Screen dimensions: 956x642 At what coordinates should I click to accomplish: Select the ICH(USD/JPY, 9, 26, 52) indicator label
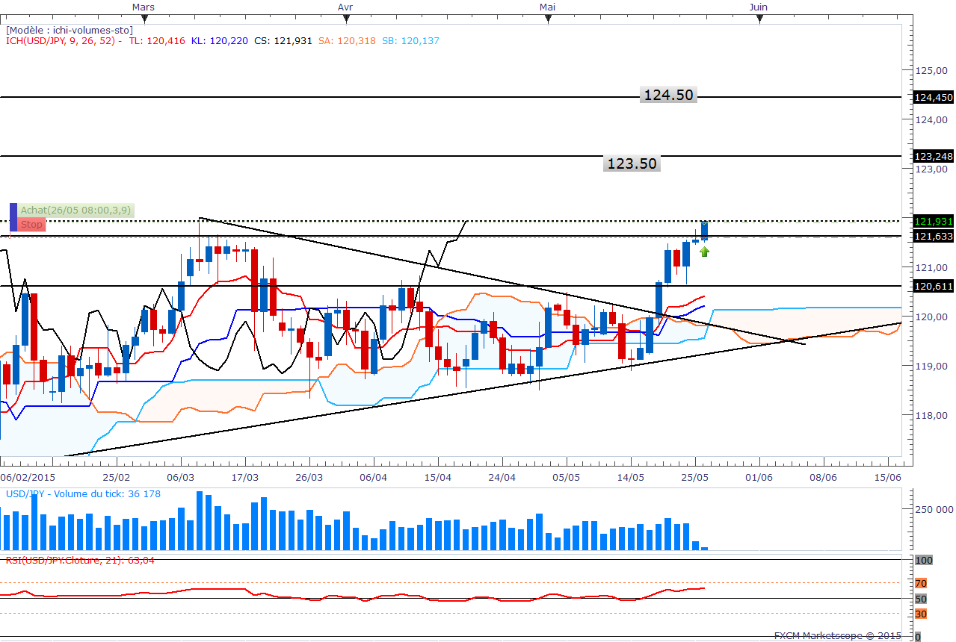coord(64,41)
